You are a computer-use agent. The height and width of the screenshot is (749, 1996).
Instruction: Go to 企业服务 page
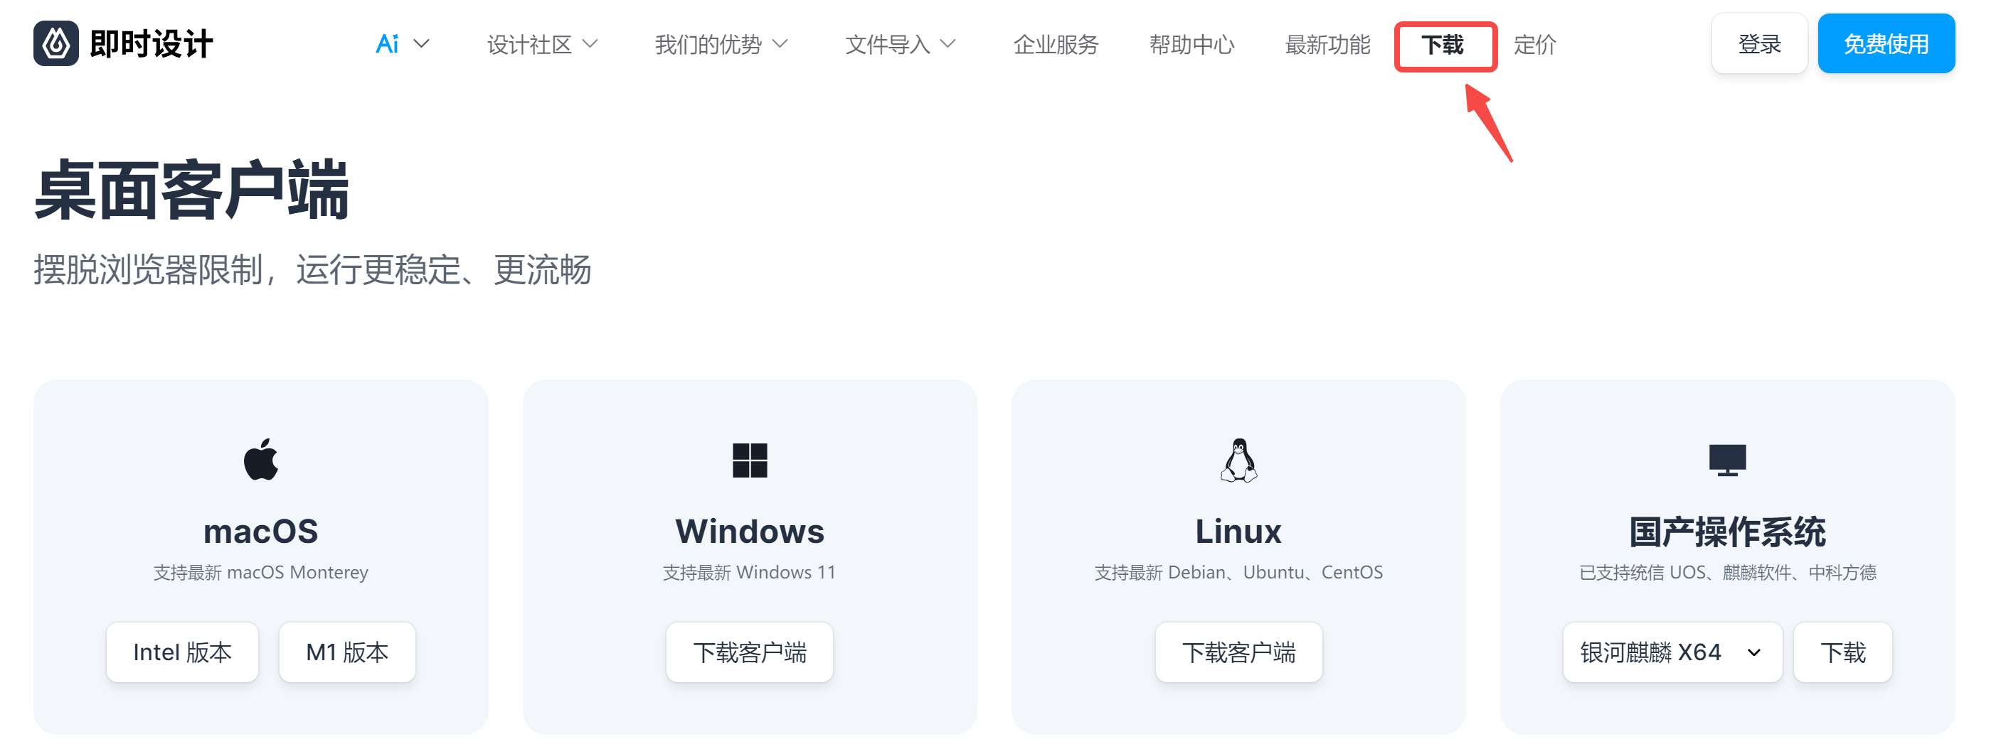tap(1056, 44)
